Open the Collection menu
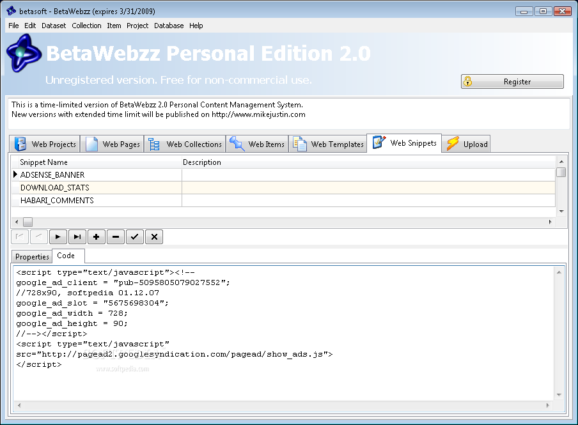 click(x=86, y=26)
